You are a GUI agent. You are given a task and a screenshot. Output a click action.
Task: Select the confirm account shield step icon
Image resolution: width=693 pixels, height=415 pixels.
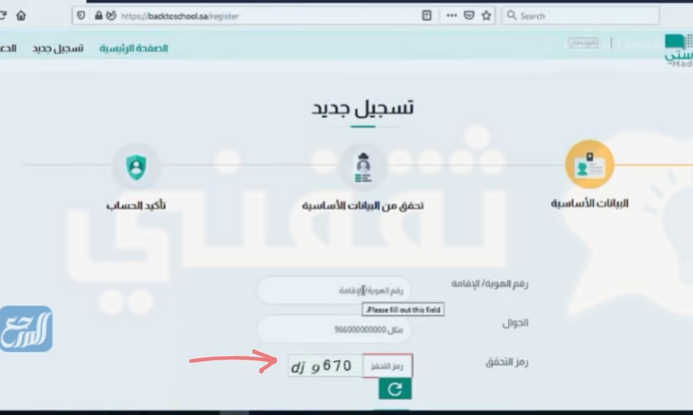click(x=136, y=167)
